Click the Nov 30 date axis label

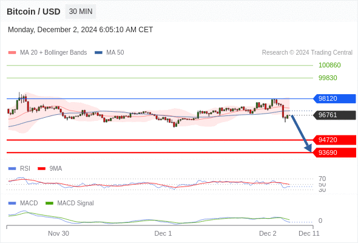pos(58,233)
